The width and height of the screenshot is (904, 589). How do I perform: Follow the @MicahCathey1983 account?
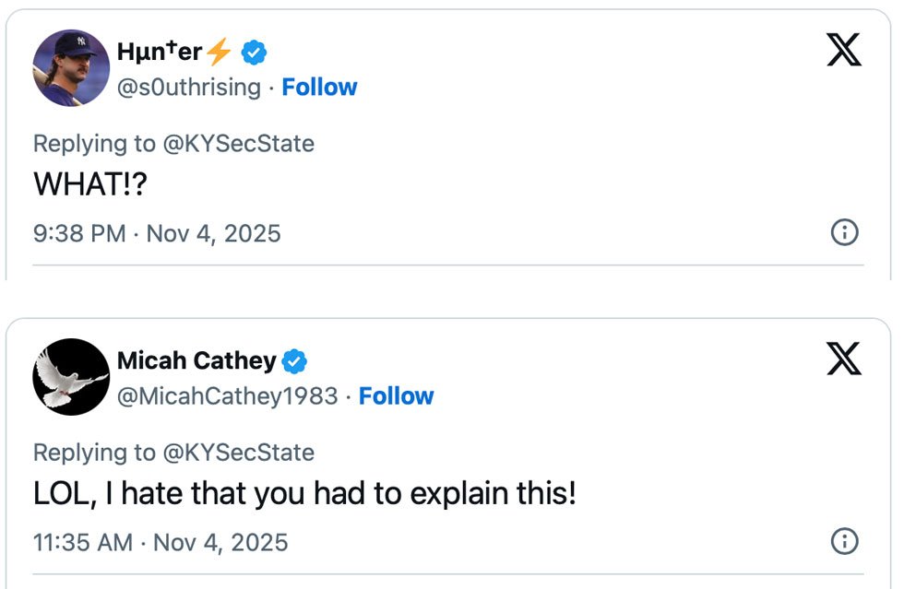click(396, 396)
